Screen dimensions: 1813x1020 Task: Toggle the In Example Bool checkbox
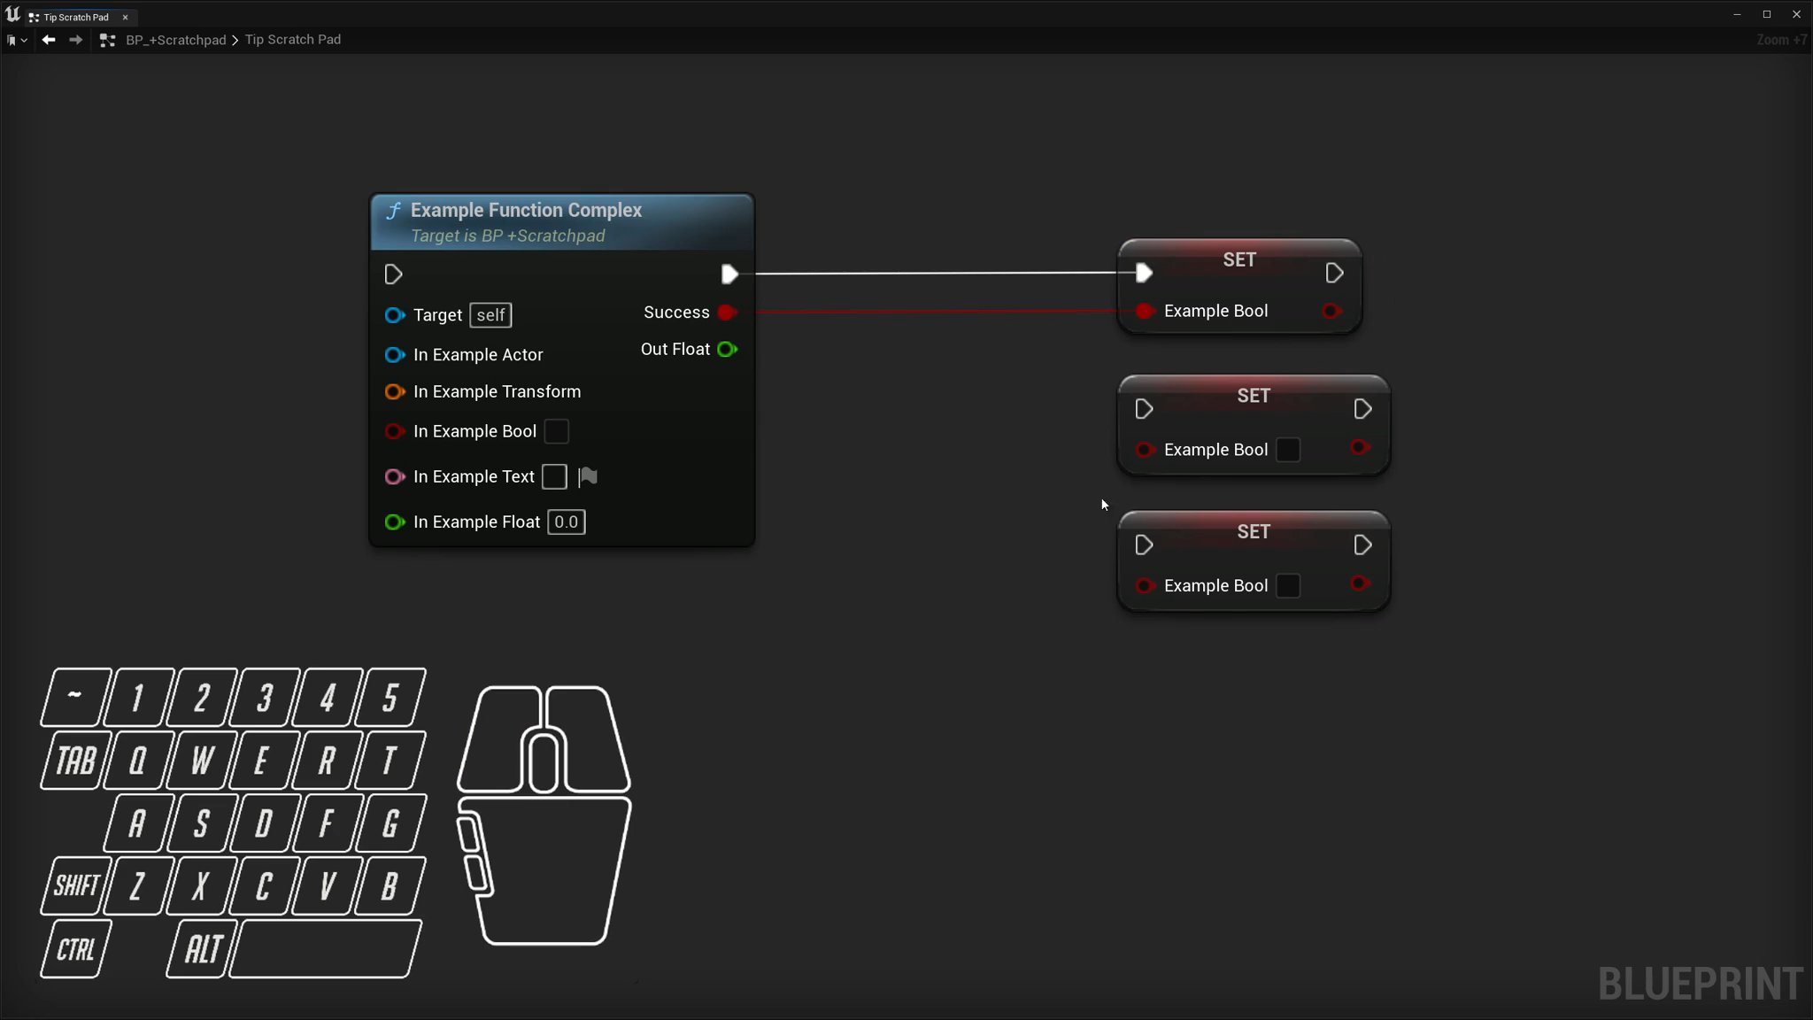point(556,431)
